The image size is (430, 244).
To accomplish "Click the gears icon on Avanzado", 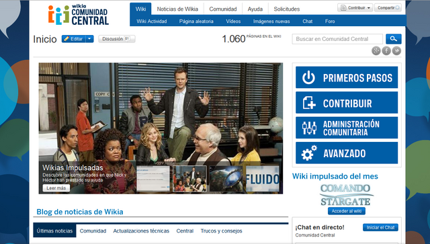I will coord(309,153).
